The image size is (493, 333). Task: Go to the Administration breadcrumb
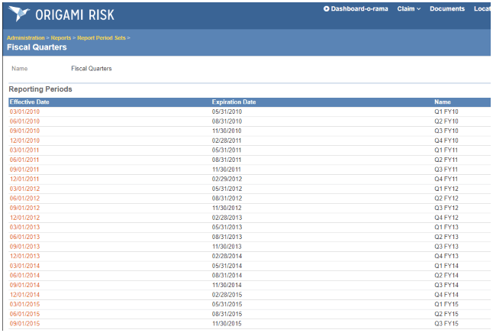click(26, 37)
